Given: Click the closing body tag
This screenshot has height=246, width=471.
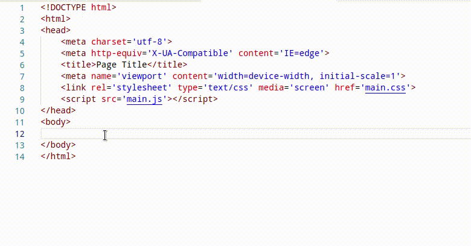Looking at the screenshot, I should tap(59, 145).
